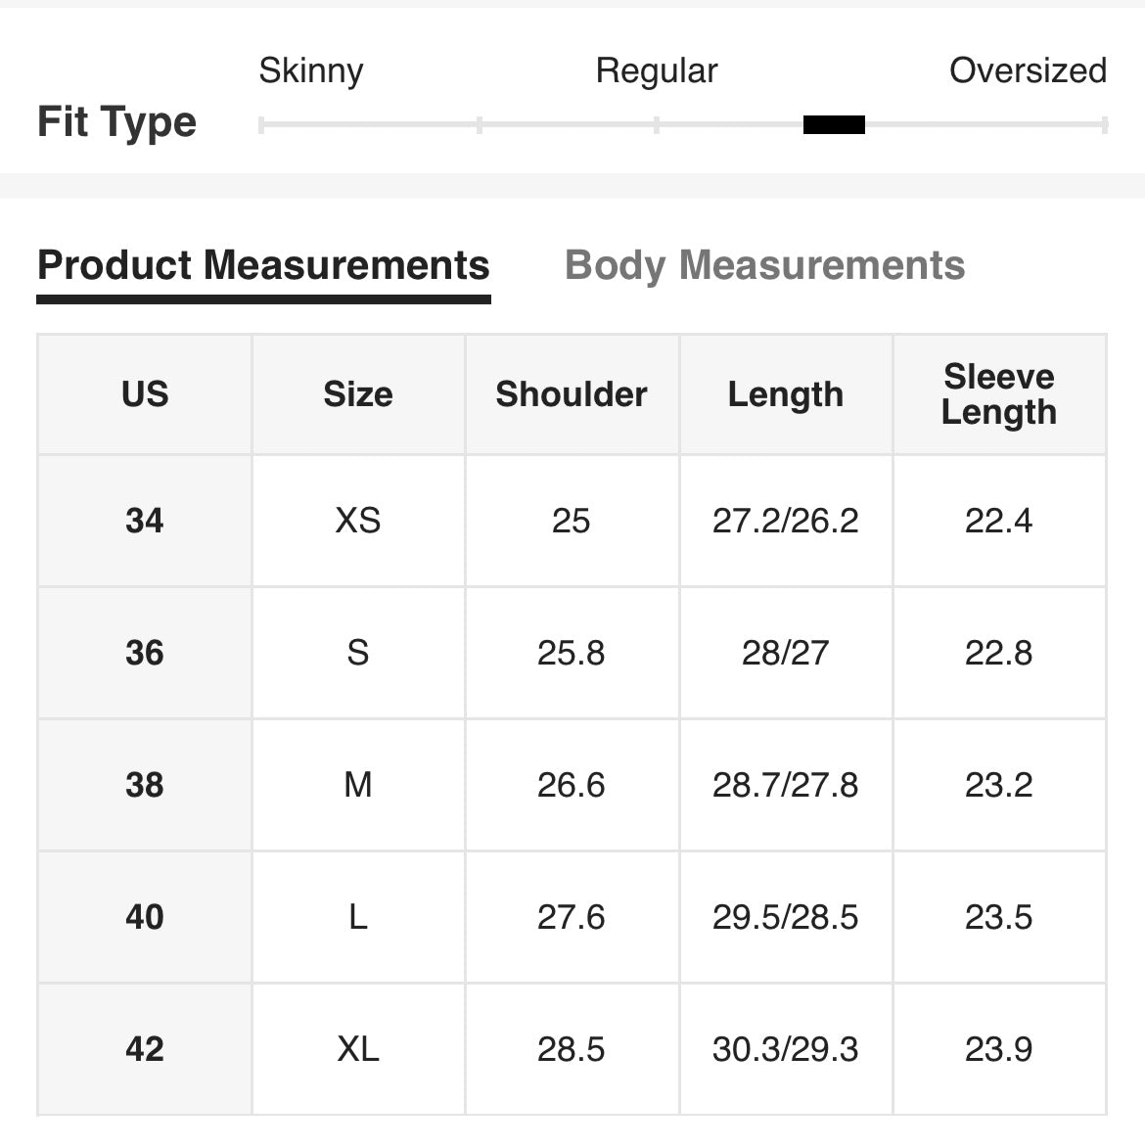Image resolution: width=1145 pixels, height=1148 pixels.
Task: Select the Product Measurements tab
Action: 263,265
